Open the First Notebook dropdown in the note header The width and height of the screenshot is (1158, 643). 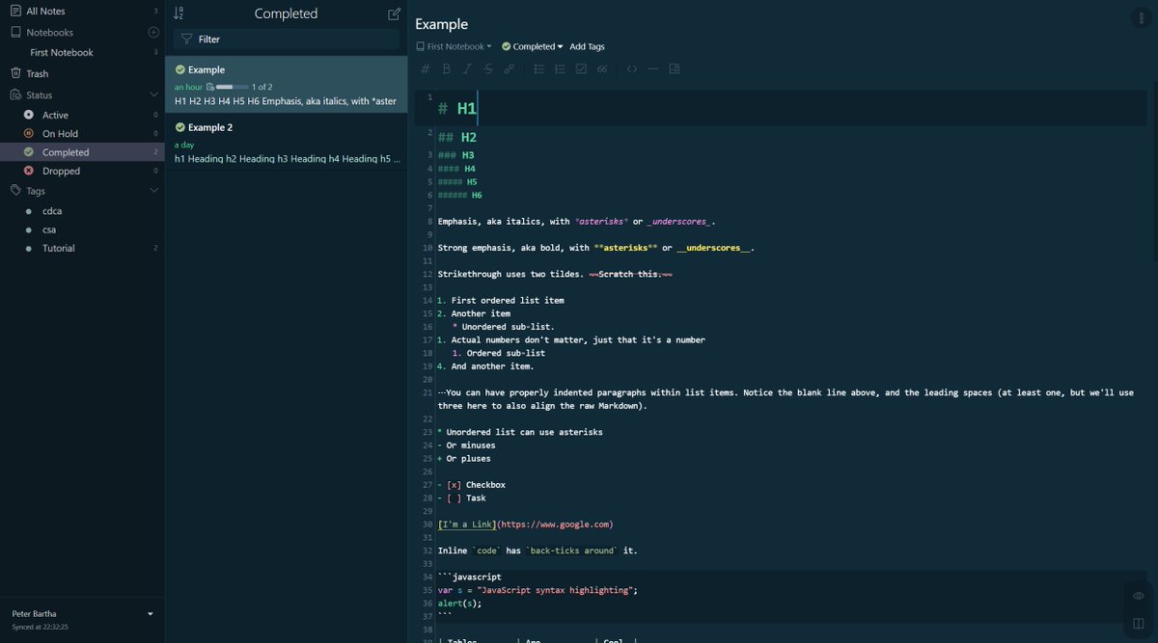coord(454,46)
